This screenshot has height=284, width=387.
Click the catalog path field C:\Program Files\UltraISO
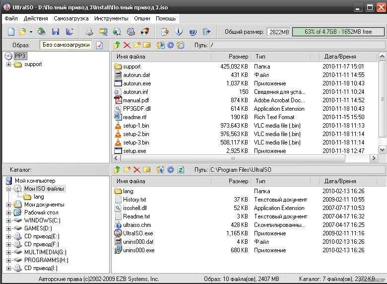(297, 170)
